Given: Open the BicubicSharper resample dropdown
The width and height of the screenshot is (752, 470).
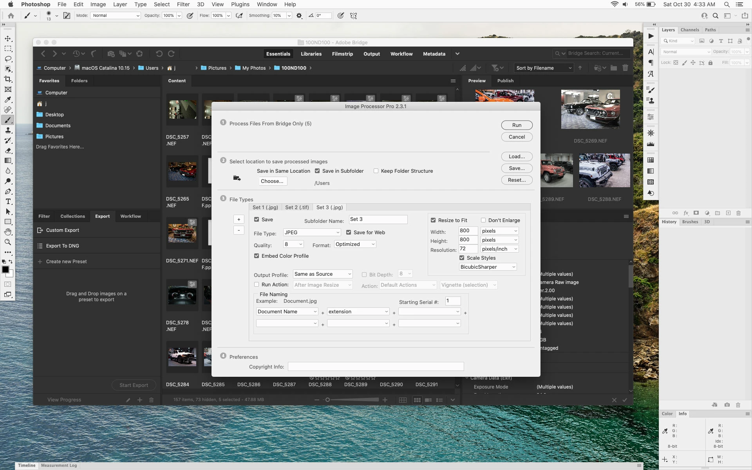Looking at the screenshot, I should coord(488,267).
